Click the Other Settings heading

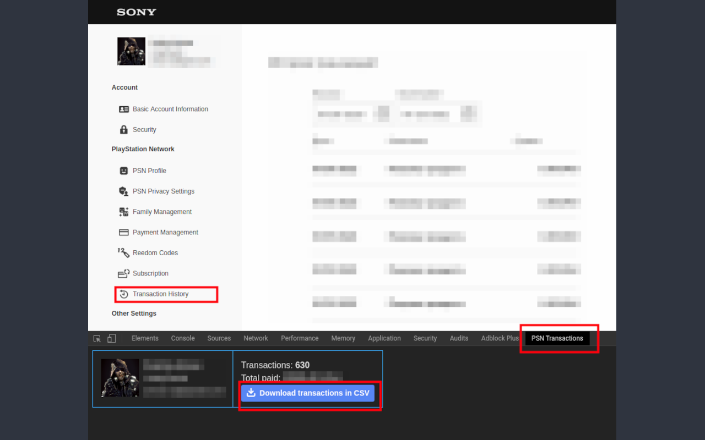pos(134,313)
